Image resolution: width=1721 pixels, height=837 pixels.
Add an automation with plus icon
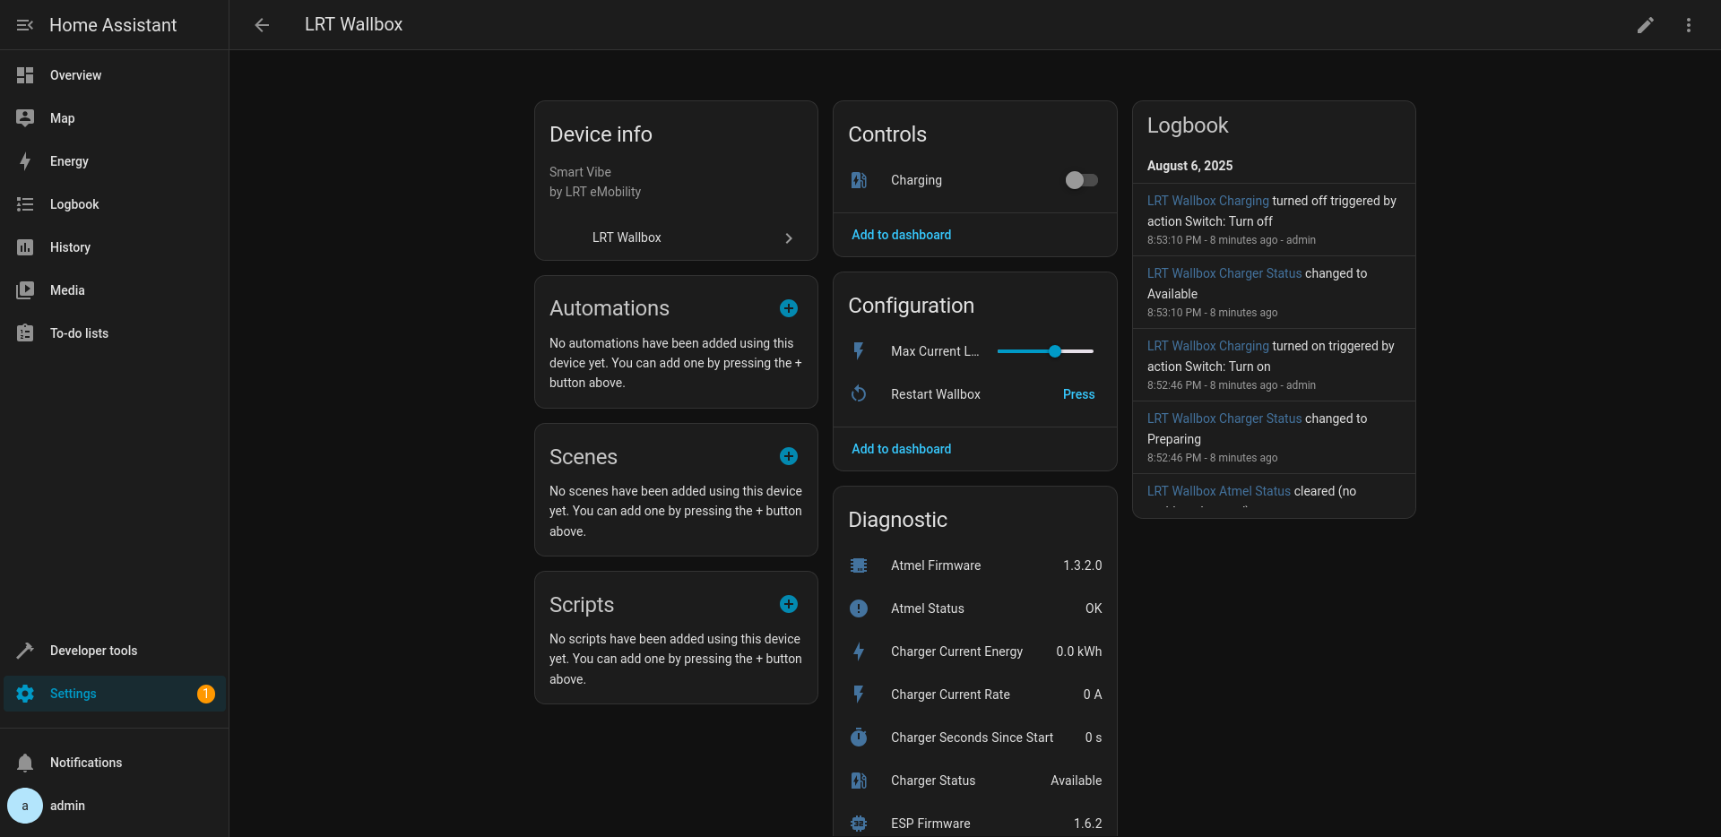click(788, 308)
